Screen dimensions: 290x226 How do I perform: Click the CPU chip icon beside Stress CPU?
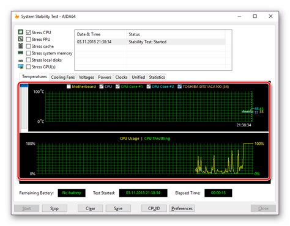[x=21, y=32]
